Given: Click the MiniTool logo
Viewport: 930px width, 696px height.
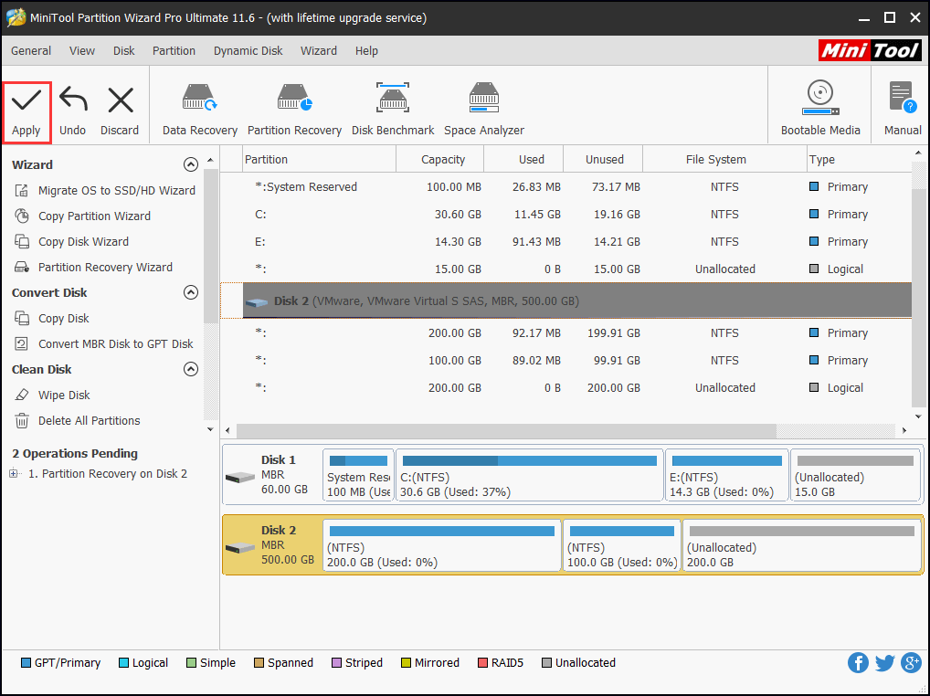Looking at the screenshot, I should point(870,50).
